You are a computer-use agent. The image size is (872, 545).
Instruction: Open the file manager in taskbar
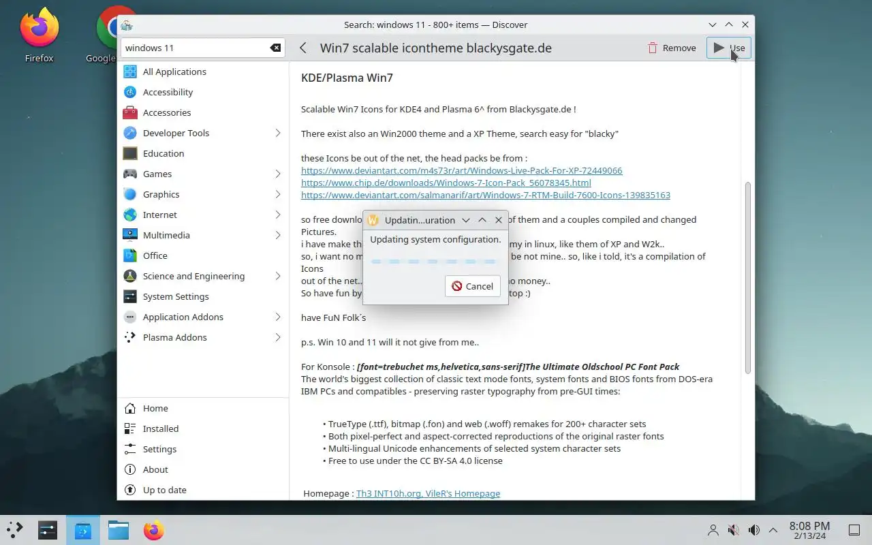(x=119, y=530)
